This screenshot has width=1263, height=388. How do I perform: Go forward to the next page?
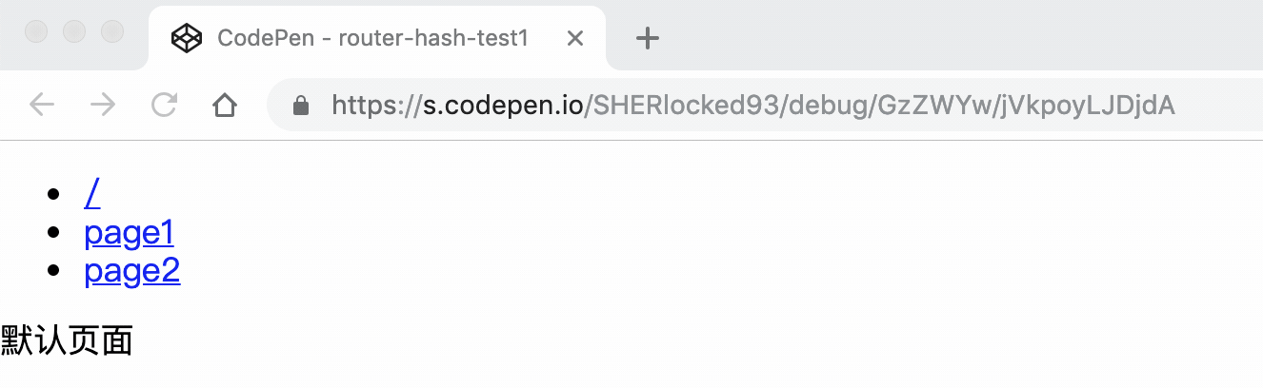point(103,105)
